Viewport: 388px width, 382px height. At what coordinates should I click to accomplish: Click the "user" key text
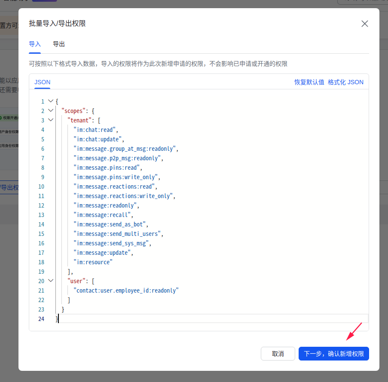click(76, 281)
